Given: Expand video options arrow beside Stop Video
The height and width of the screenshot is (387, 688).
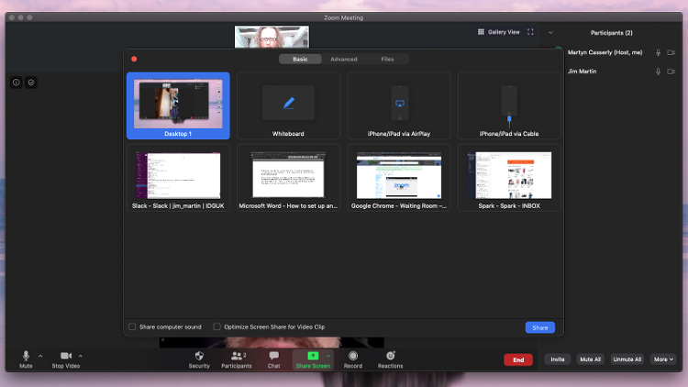Looking at the screenshot, I should tap(81, 356).
